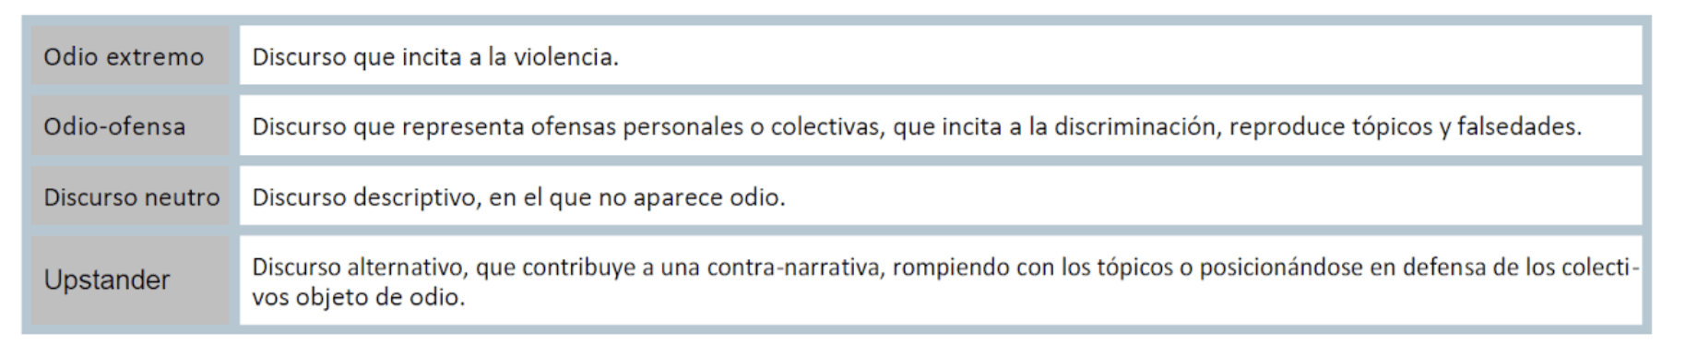
Task: Click the word 'violencia' in first row
Action: click(x=565, y=57)
